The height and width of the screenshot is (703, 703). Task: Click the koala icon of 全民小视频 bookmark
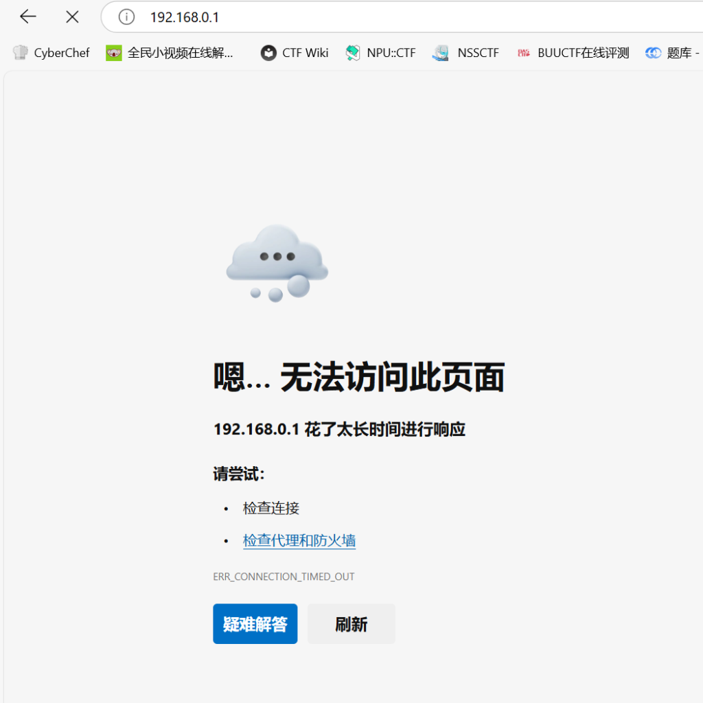pyautogui.click(x=113, y=53)
